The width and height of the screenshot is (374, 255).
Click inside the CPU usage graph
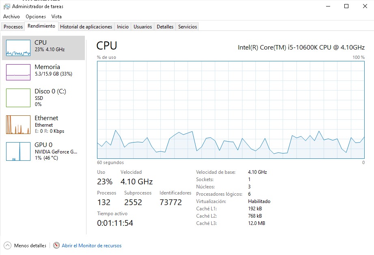(x=231, y=110)
